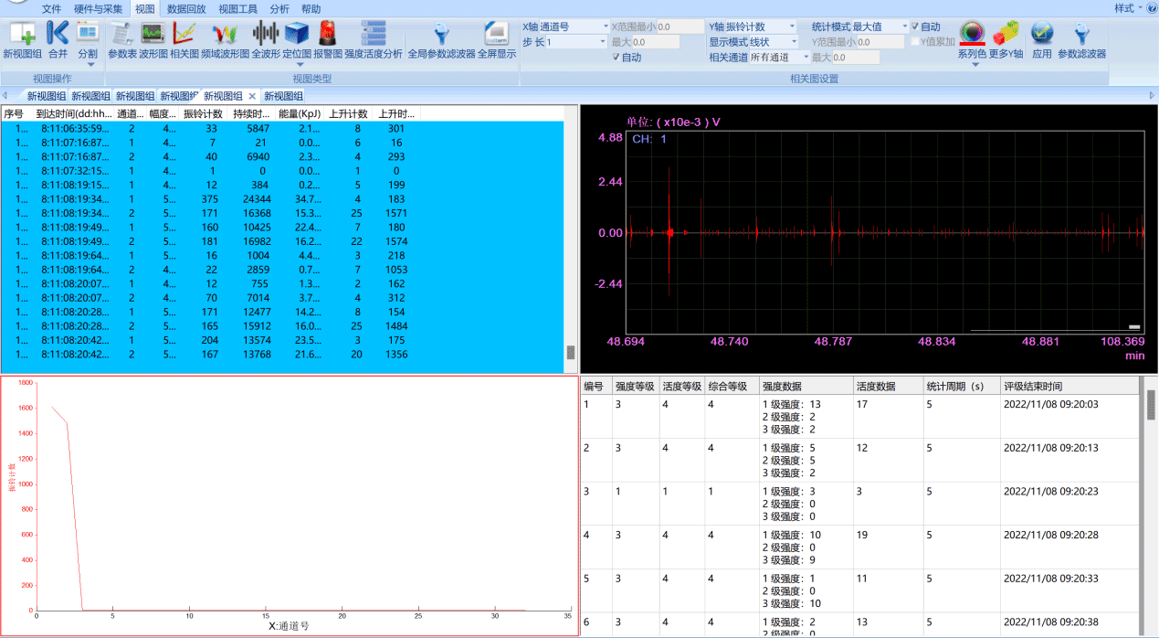This screenshot has height=638, width=1159.
Task: Select rating row ending 09:20:03
Action: tap(862, 417)
